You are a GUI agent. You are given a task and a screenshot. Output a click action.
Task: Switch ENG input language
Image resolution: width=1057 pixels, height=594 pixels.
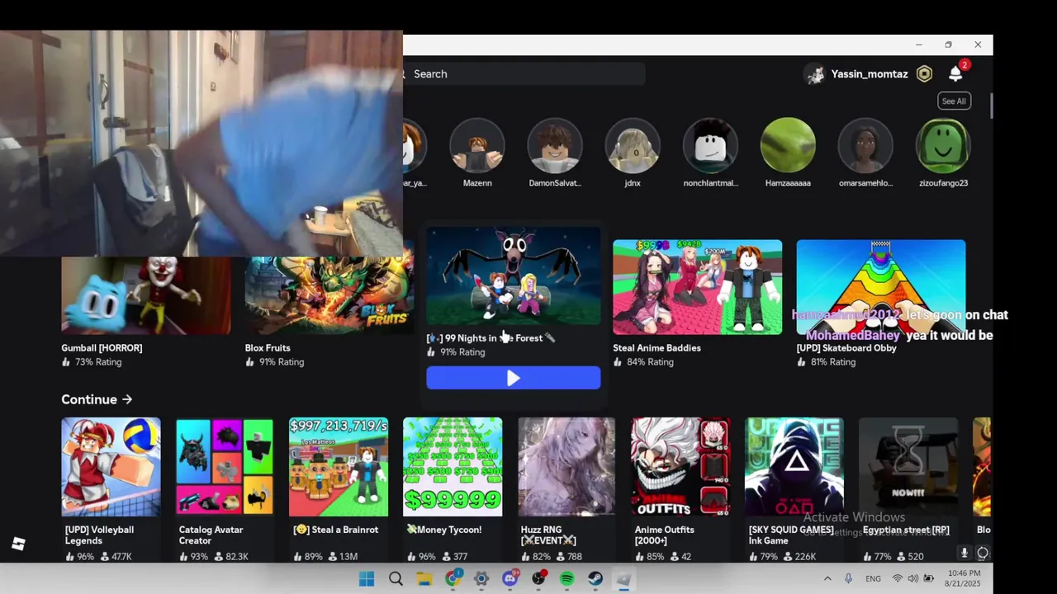(x=873, y=579)
